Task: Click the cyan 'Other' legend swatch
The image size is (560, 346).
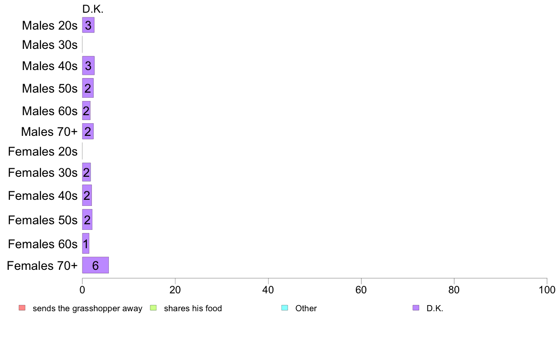Action: tap(285, 308)
